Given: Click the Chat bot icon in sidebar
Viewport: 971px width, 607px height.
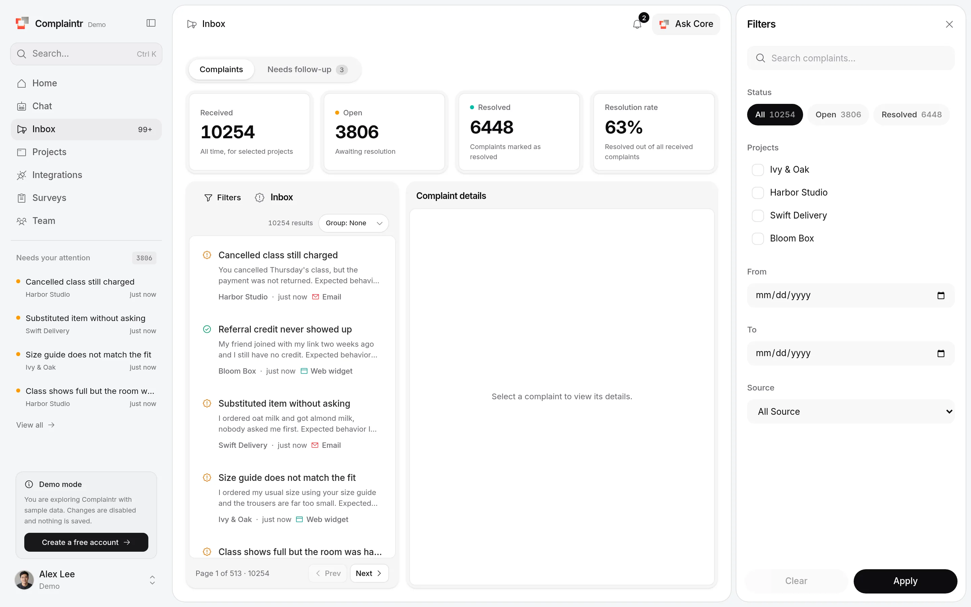Looking at the screenshot, I should 22,106.
